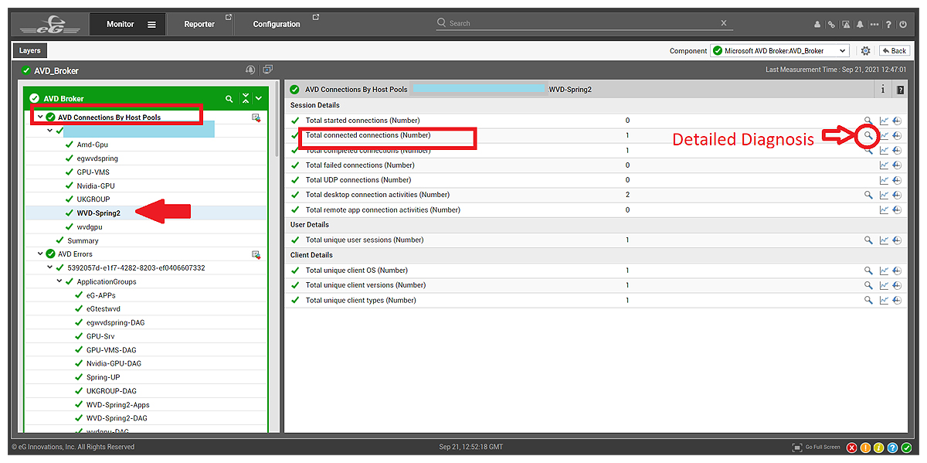Screen dimensions: 927x463
Task: Open the Configuration tab
Action: pyautogui.click(x=277, y=25)
